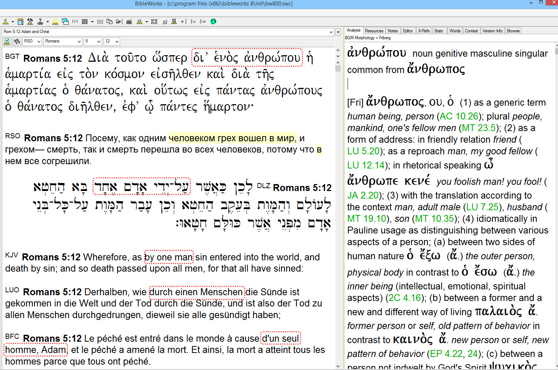
Task: Open the verse 12 dropdown
Action: click(x=117, y=41)
